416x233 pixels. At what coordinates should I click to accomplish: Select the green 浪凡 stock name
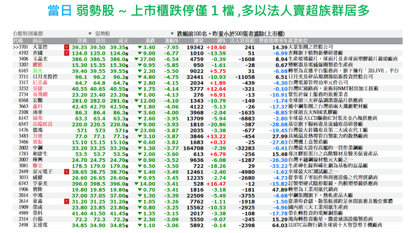pyautogui.click(x=37, y=71)
